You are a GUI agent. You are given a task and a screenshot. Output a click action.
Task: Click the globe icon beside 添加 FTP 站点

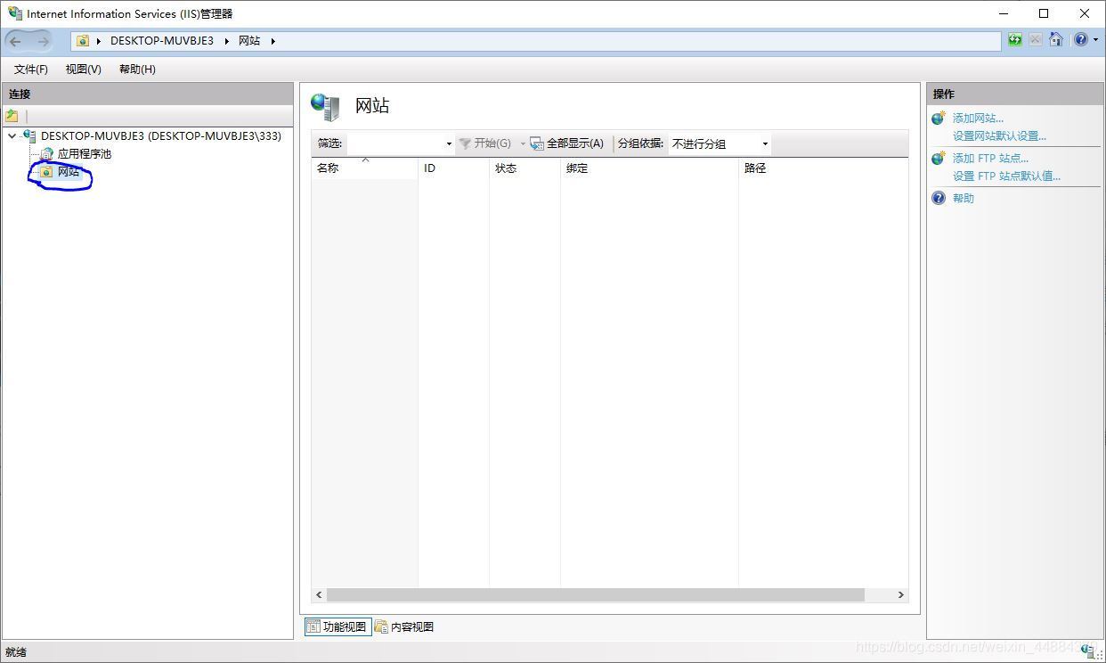tap(939, 158)
